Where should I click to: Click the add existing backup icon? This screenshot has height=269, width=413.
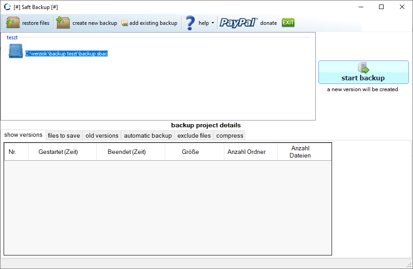[124, 23]
